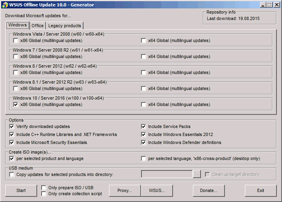Enable x64 Global for Windows Vista / Server 2008
This screenshot has height=202, width=282.
pyautogui.click(x=143, y=40)
